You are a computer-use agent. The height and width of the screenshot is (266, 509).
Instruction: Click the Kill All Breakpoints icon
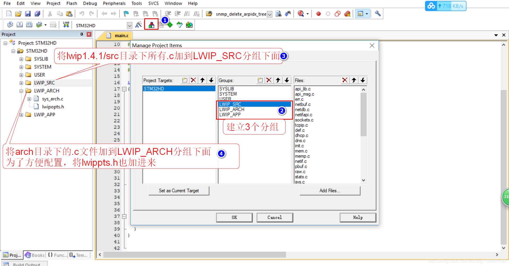coord(347,14)
